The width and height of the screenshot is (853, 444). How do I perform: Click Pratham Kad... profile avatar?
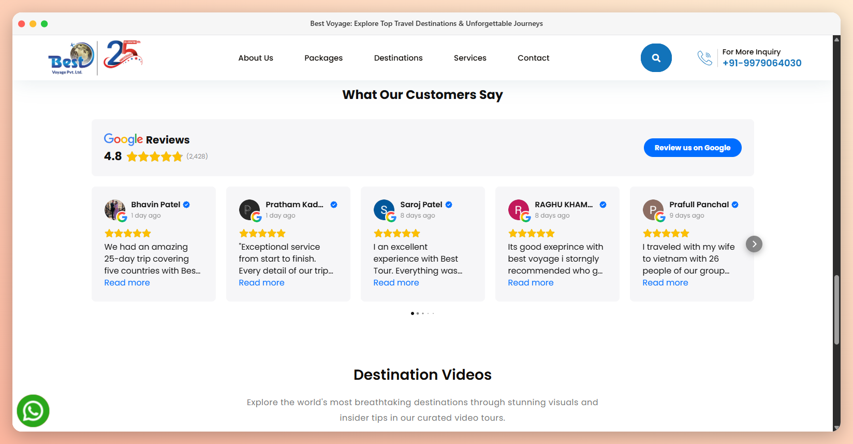(x=249, y=210)
